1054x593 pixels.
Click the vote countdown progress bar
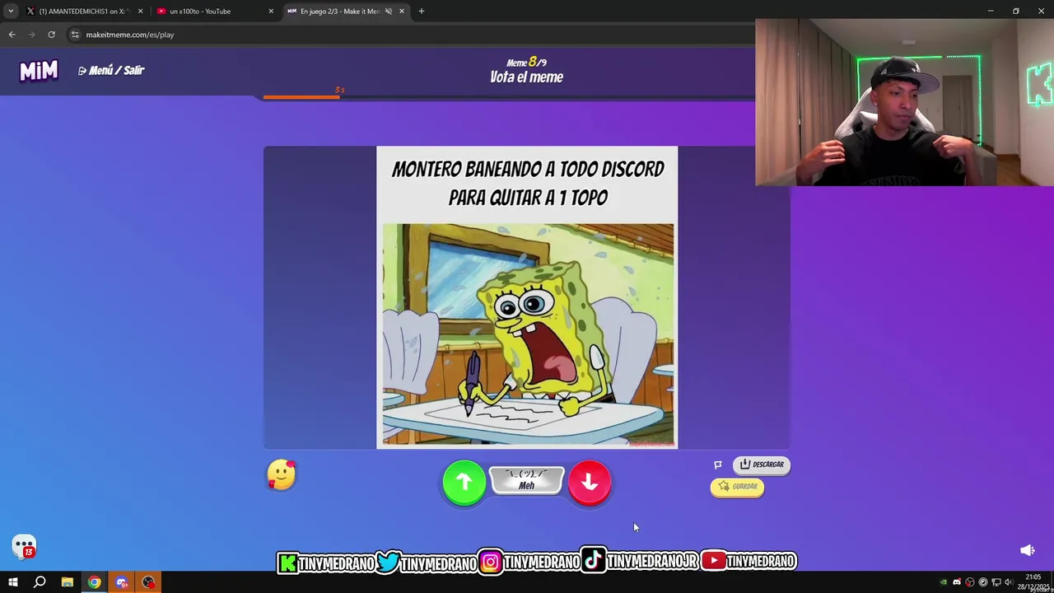pos(509,97)
